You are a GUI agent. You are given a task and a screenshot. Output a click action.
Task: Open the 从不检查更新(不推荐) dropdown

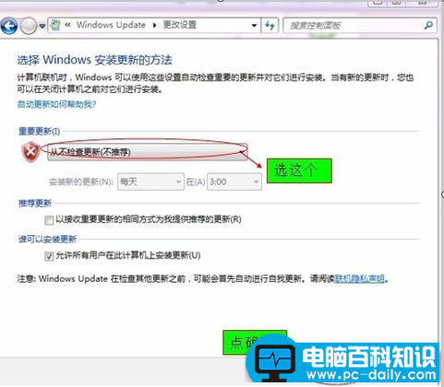(x=147, y=152)
